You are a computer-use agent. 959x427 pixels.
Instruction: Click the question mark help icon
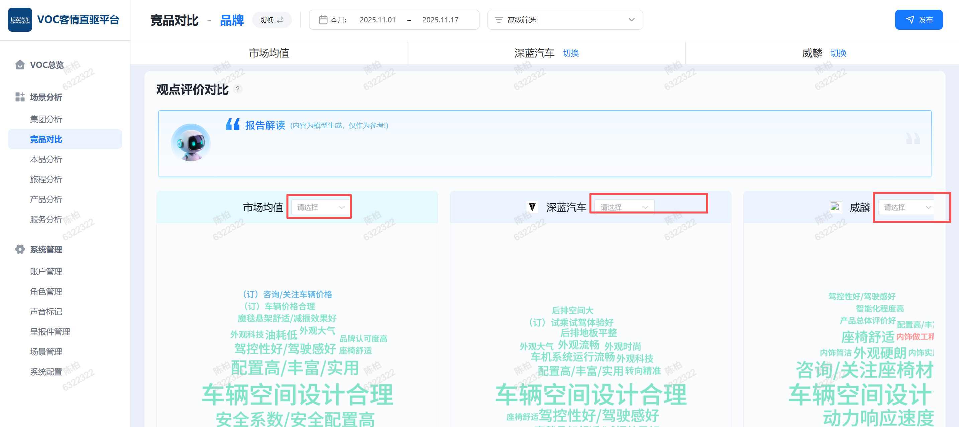[237, 89]
